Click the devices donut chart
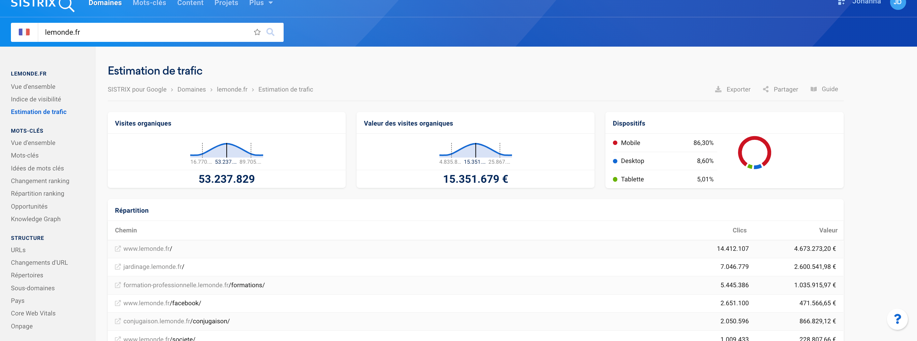The height and width of the screenshot is (341, 917). 754,153
